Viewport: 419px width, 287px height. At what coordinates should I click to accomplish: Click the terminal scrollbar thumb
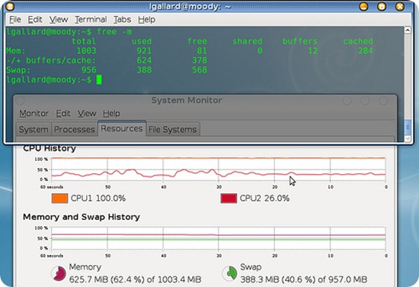click(408, 127)
